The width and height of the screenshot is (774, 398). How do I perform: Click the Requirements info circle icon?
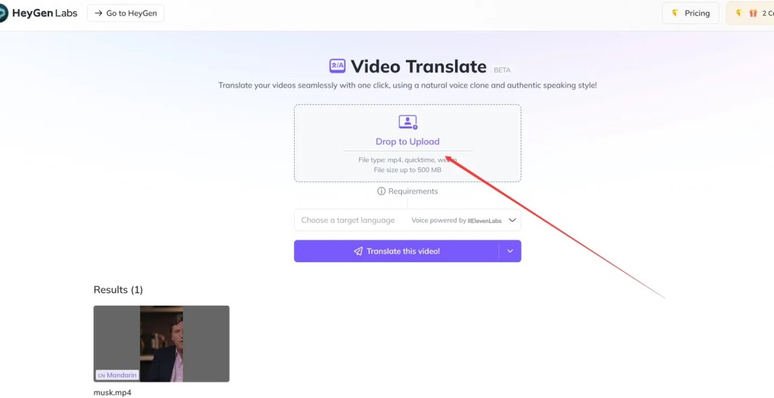click(381, 191)
